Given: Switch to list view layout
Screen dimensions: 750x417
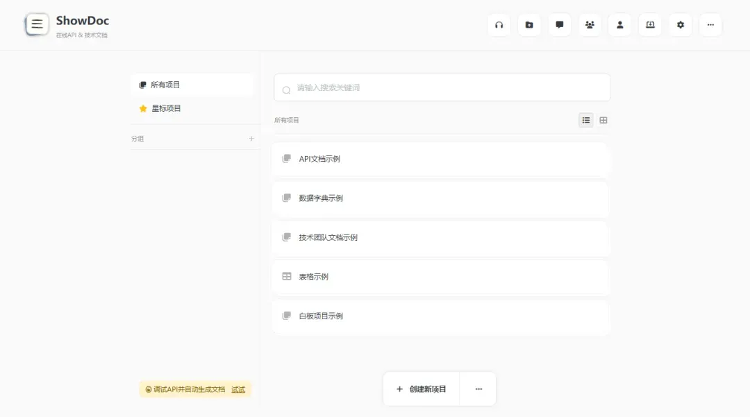Looking at the screenshot, I should click(586, 120).
